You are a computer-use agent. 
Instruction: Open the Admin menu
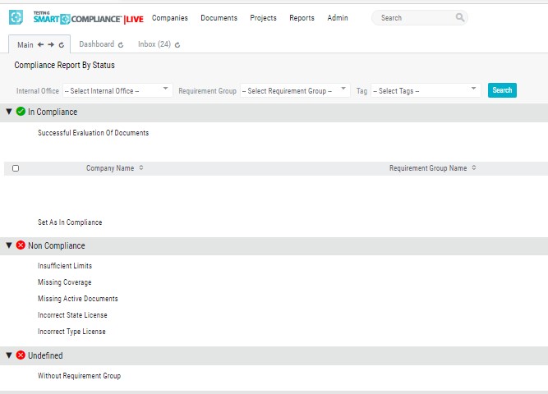click(337, 18)
